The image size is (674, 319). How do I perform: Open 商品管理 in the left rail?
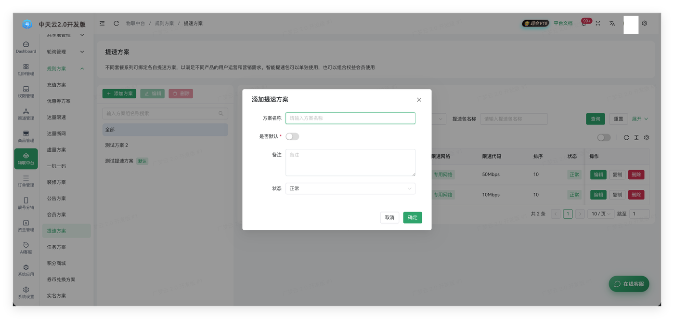pyautogui.click(x=26, y=136)
